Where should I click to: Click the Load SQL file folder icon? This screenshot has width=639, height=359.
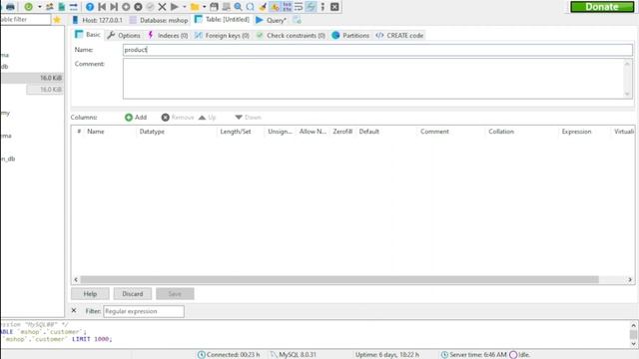tap(195, 7)
